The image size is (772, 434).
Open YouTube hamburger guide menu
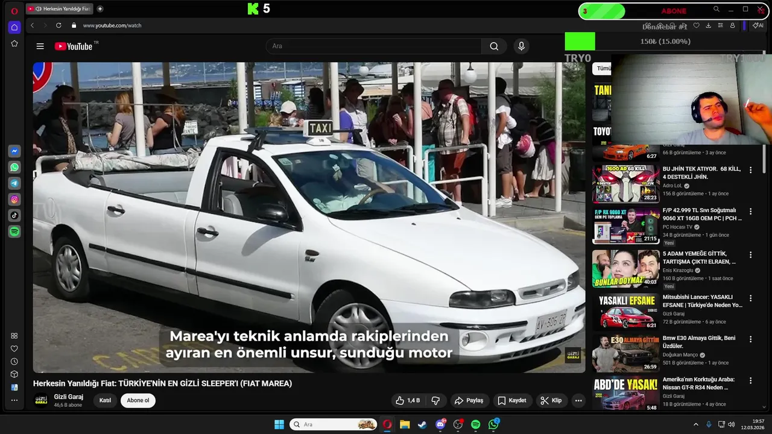40,46
